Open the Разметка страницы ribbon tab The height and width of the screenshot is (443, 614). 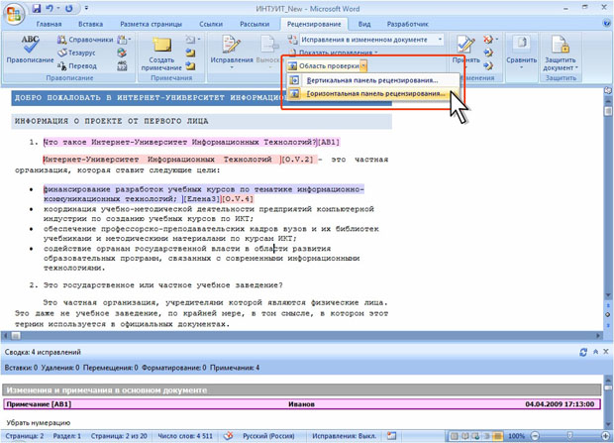(x=151, y=24)
